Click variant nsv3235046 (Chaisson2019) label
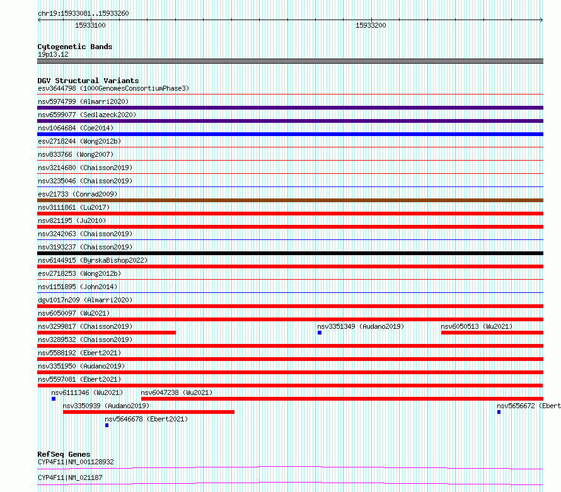 [85, 181]
